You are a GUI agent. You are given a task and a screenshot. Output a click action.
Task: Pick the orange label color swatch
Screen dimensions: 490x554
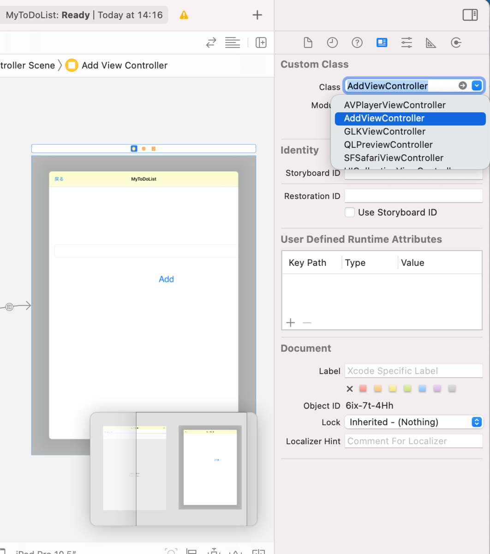pos(378,389)
